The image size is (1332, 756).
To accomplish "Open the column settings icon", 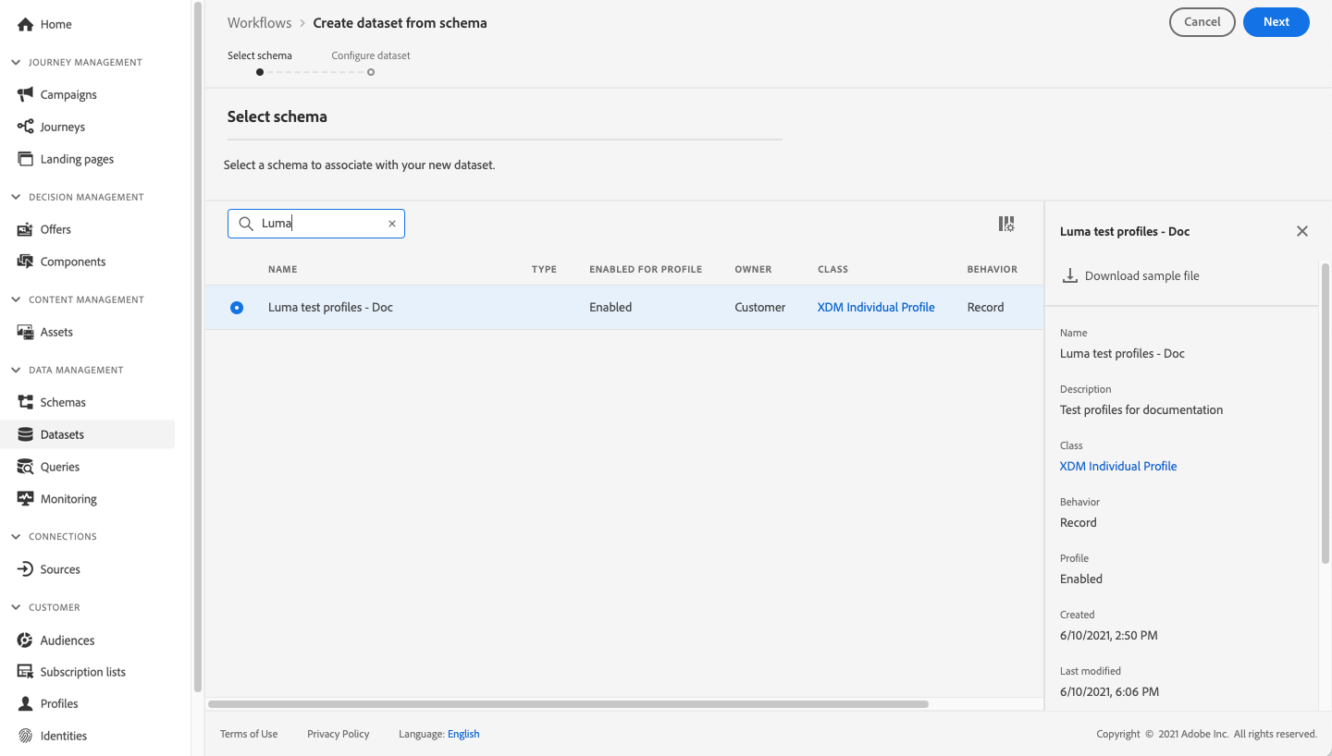I will tap(1006, 224).
